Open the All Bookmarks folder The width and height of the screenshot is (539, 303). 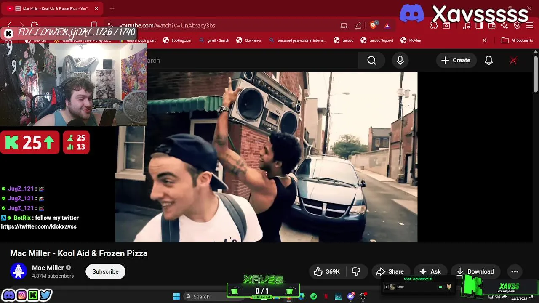518,40
